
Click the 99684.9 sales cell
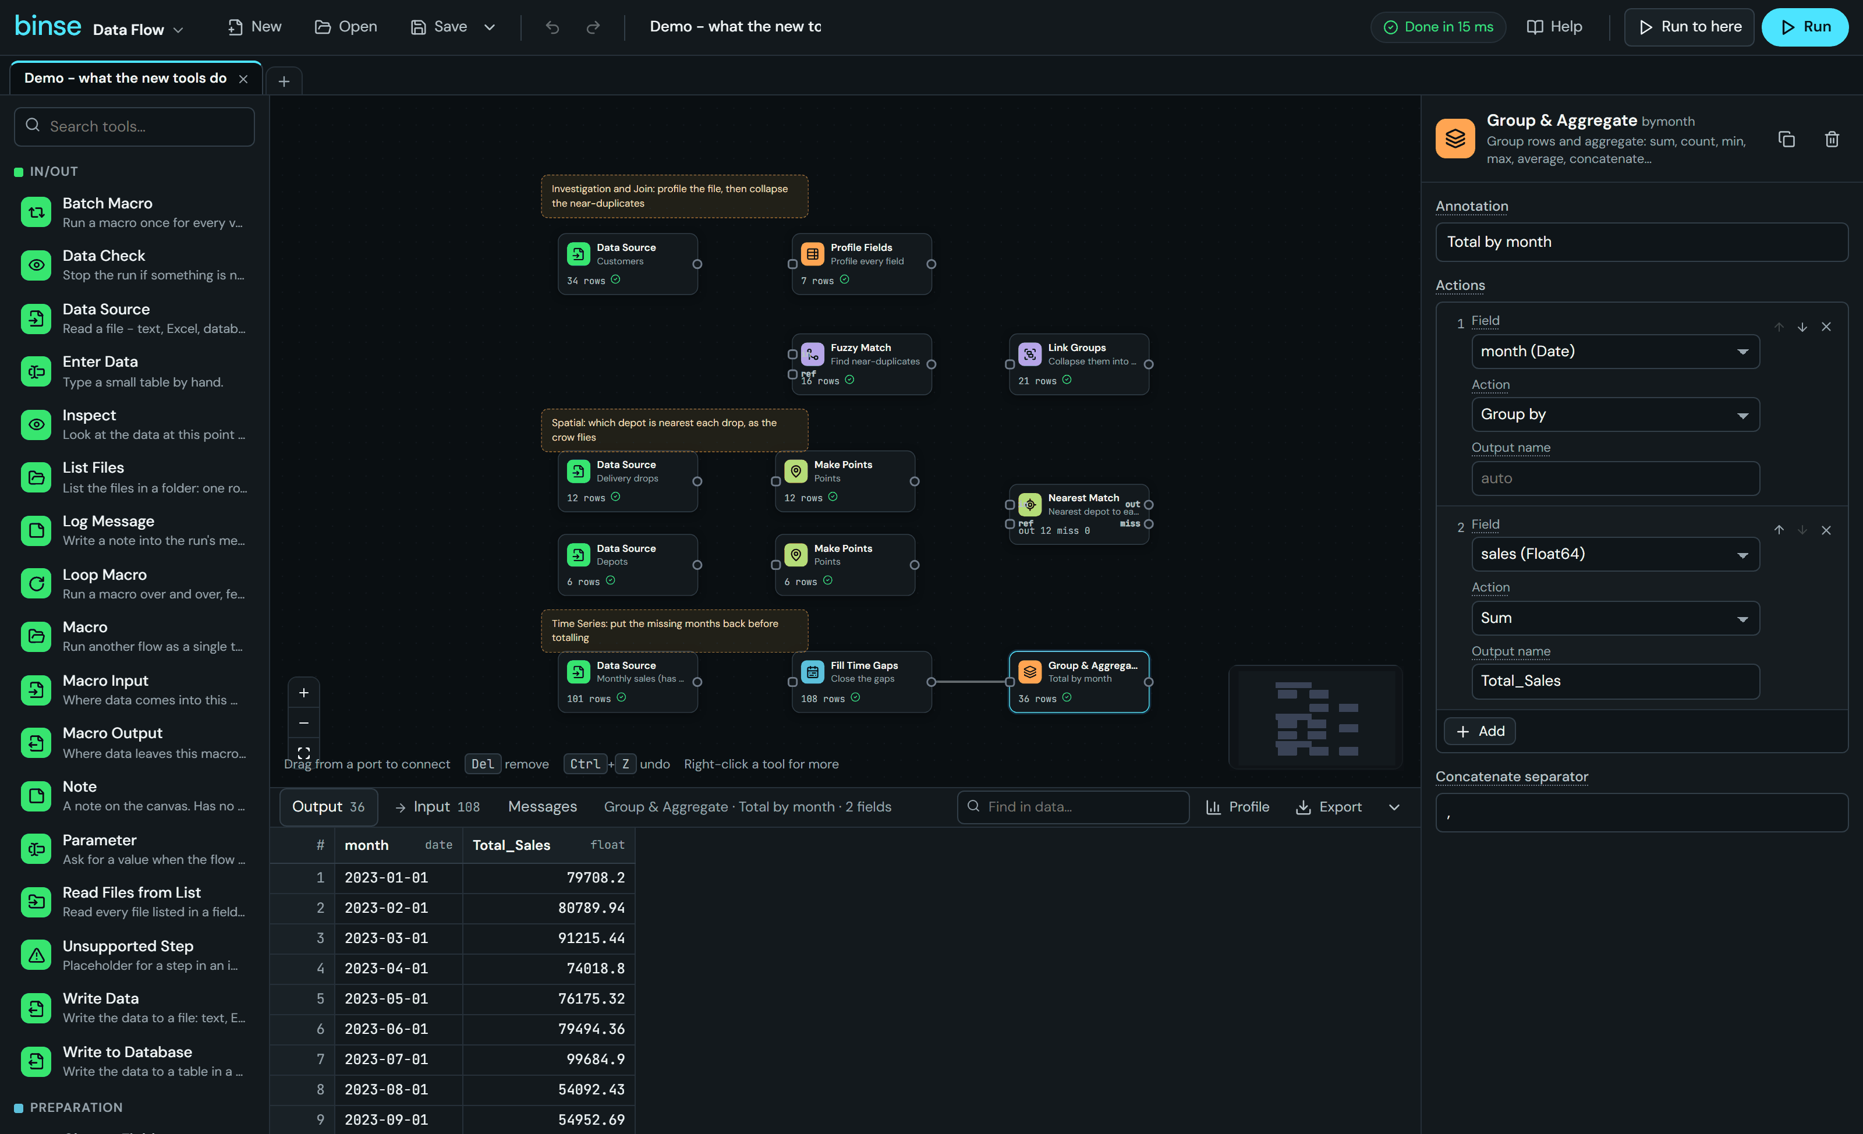pyautogui.click(x=549, y=1060)
